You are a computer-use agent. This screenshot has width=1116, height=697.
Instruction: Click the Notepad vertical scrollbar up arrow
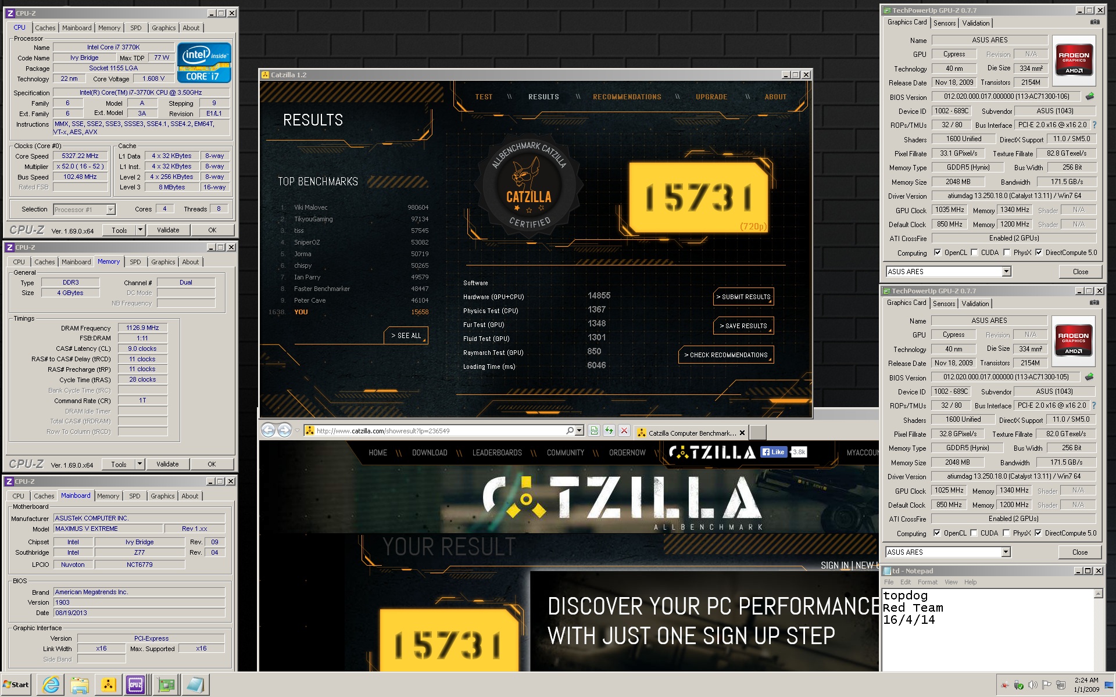coord(1098,594)
